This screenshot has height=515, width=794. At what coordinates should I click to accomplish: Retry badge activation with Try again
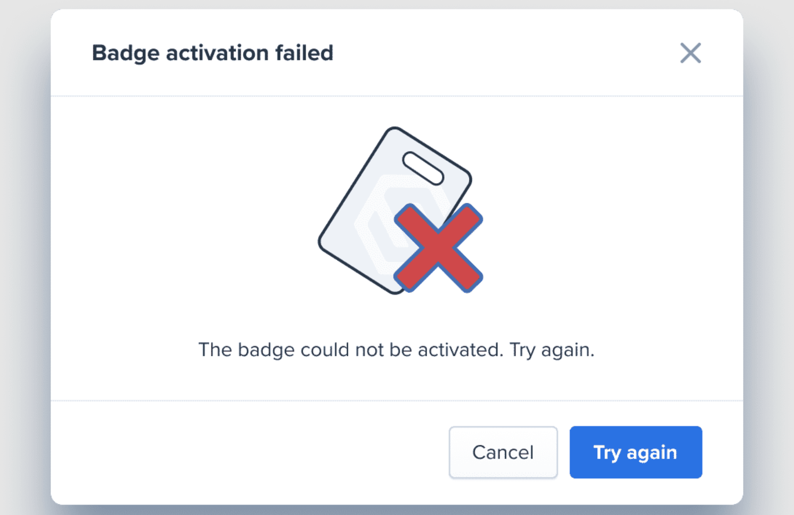pos(635,452)
